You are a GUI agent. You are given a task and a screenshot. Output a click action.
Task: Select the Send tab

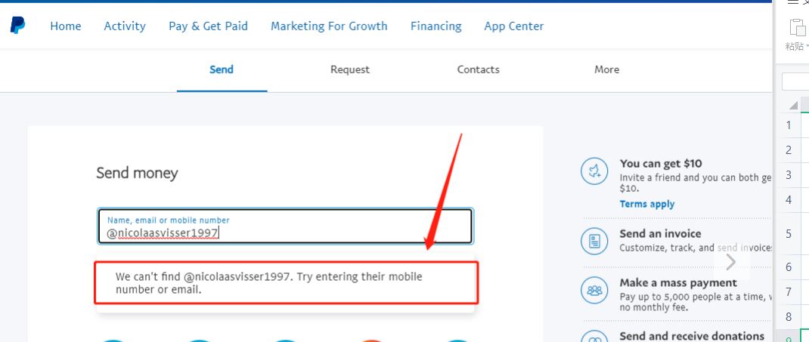(x=222, y=69)
